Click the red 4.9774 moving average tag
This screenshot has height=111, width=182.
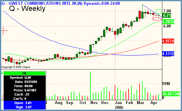(168, 41)
